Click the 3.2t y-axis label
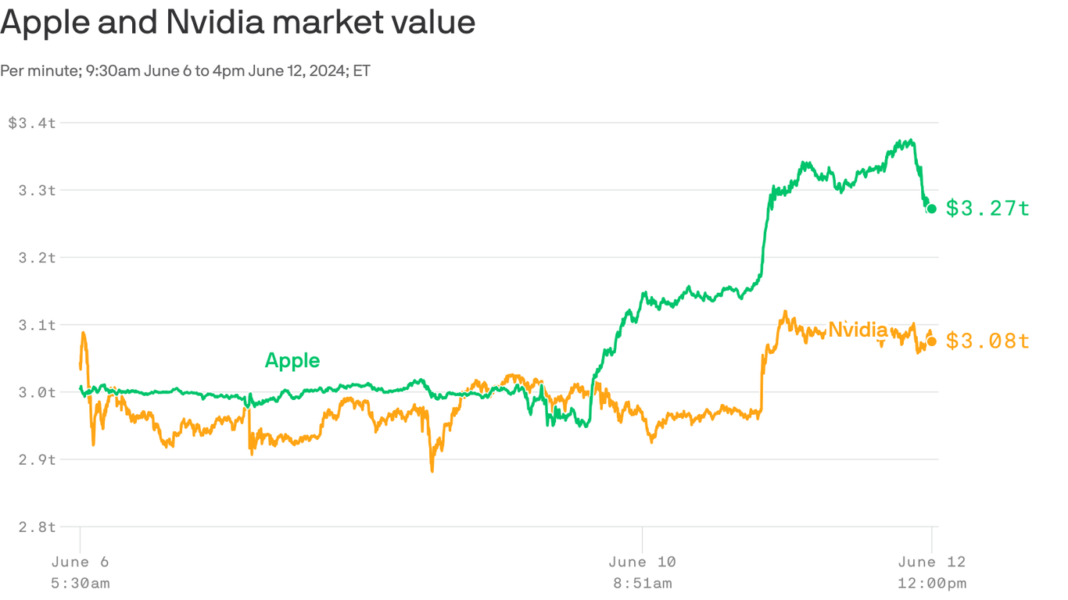 37,257
